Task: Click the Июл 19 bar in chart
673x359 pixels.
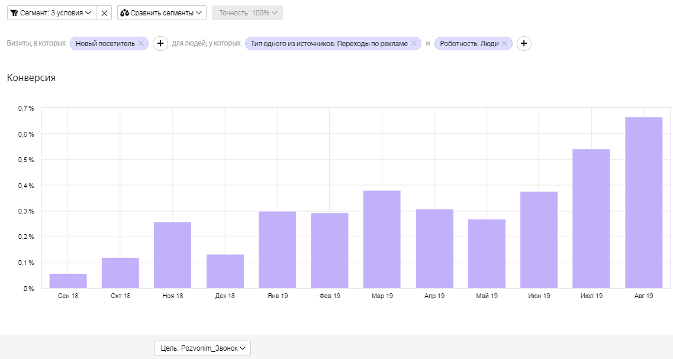Action: pos(591,219)
